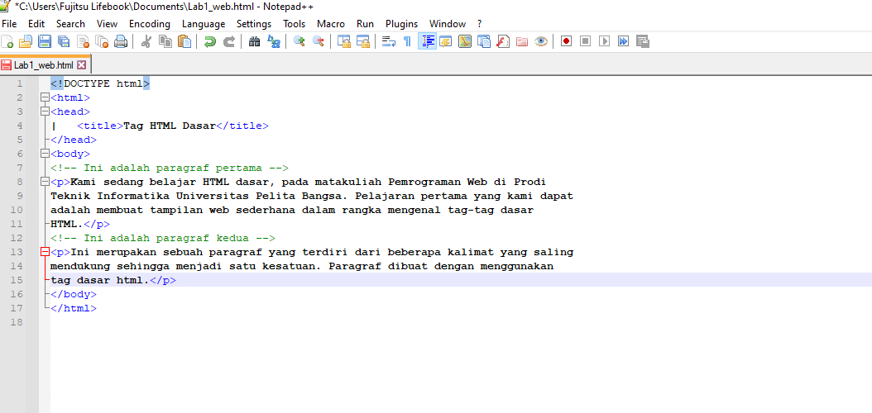
Task: Open the Tools menu
Action: click(x=295, y=24)
